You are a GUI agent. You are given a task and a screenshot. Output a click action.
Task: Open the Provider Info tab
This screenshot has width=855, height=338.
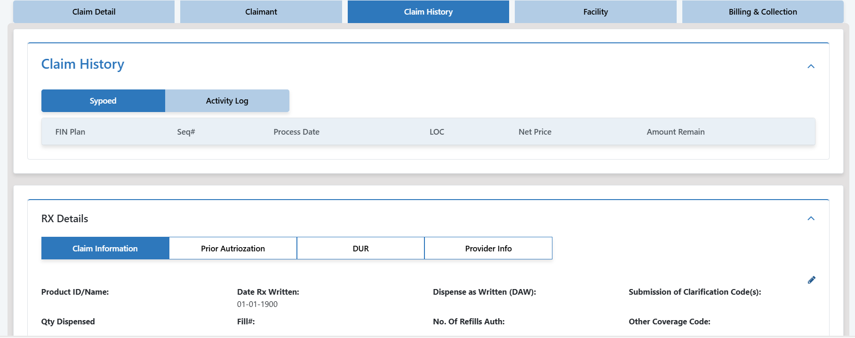tap(488, 249)
